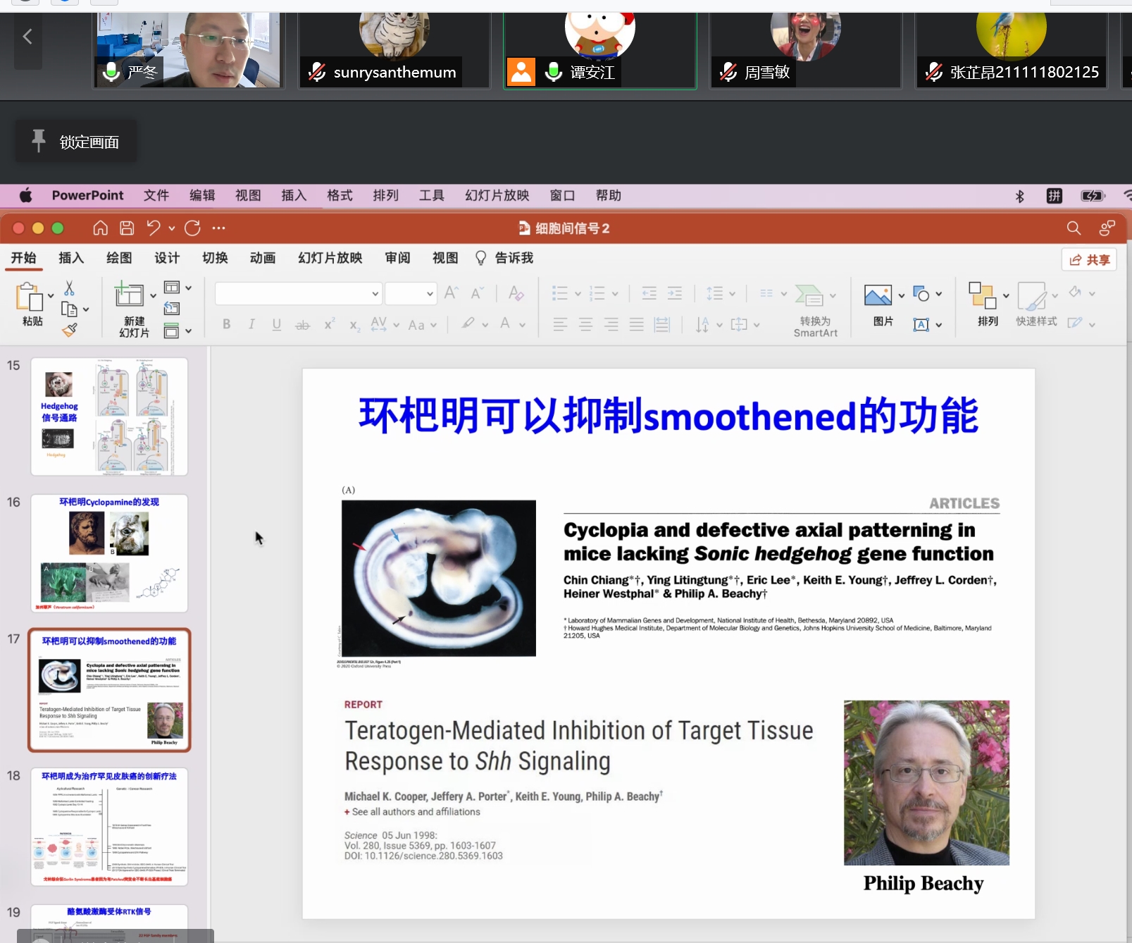The image size is (1132, 943).
Task: Open the shape fill color picker
Action: tap(1075, 292)
